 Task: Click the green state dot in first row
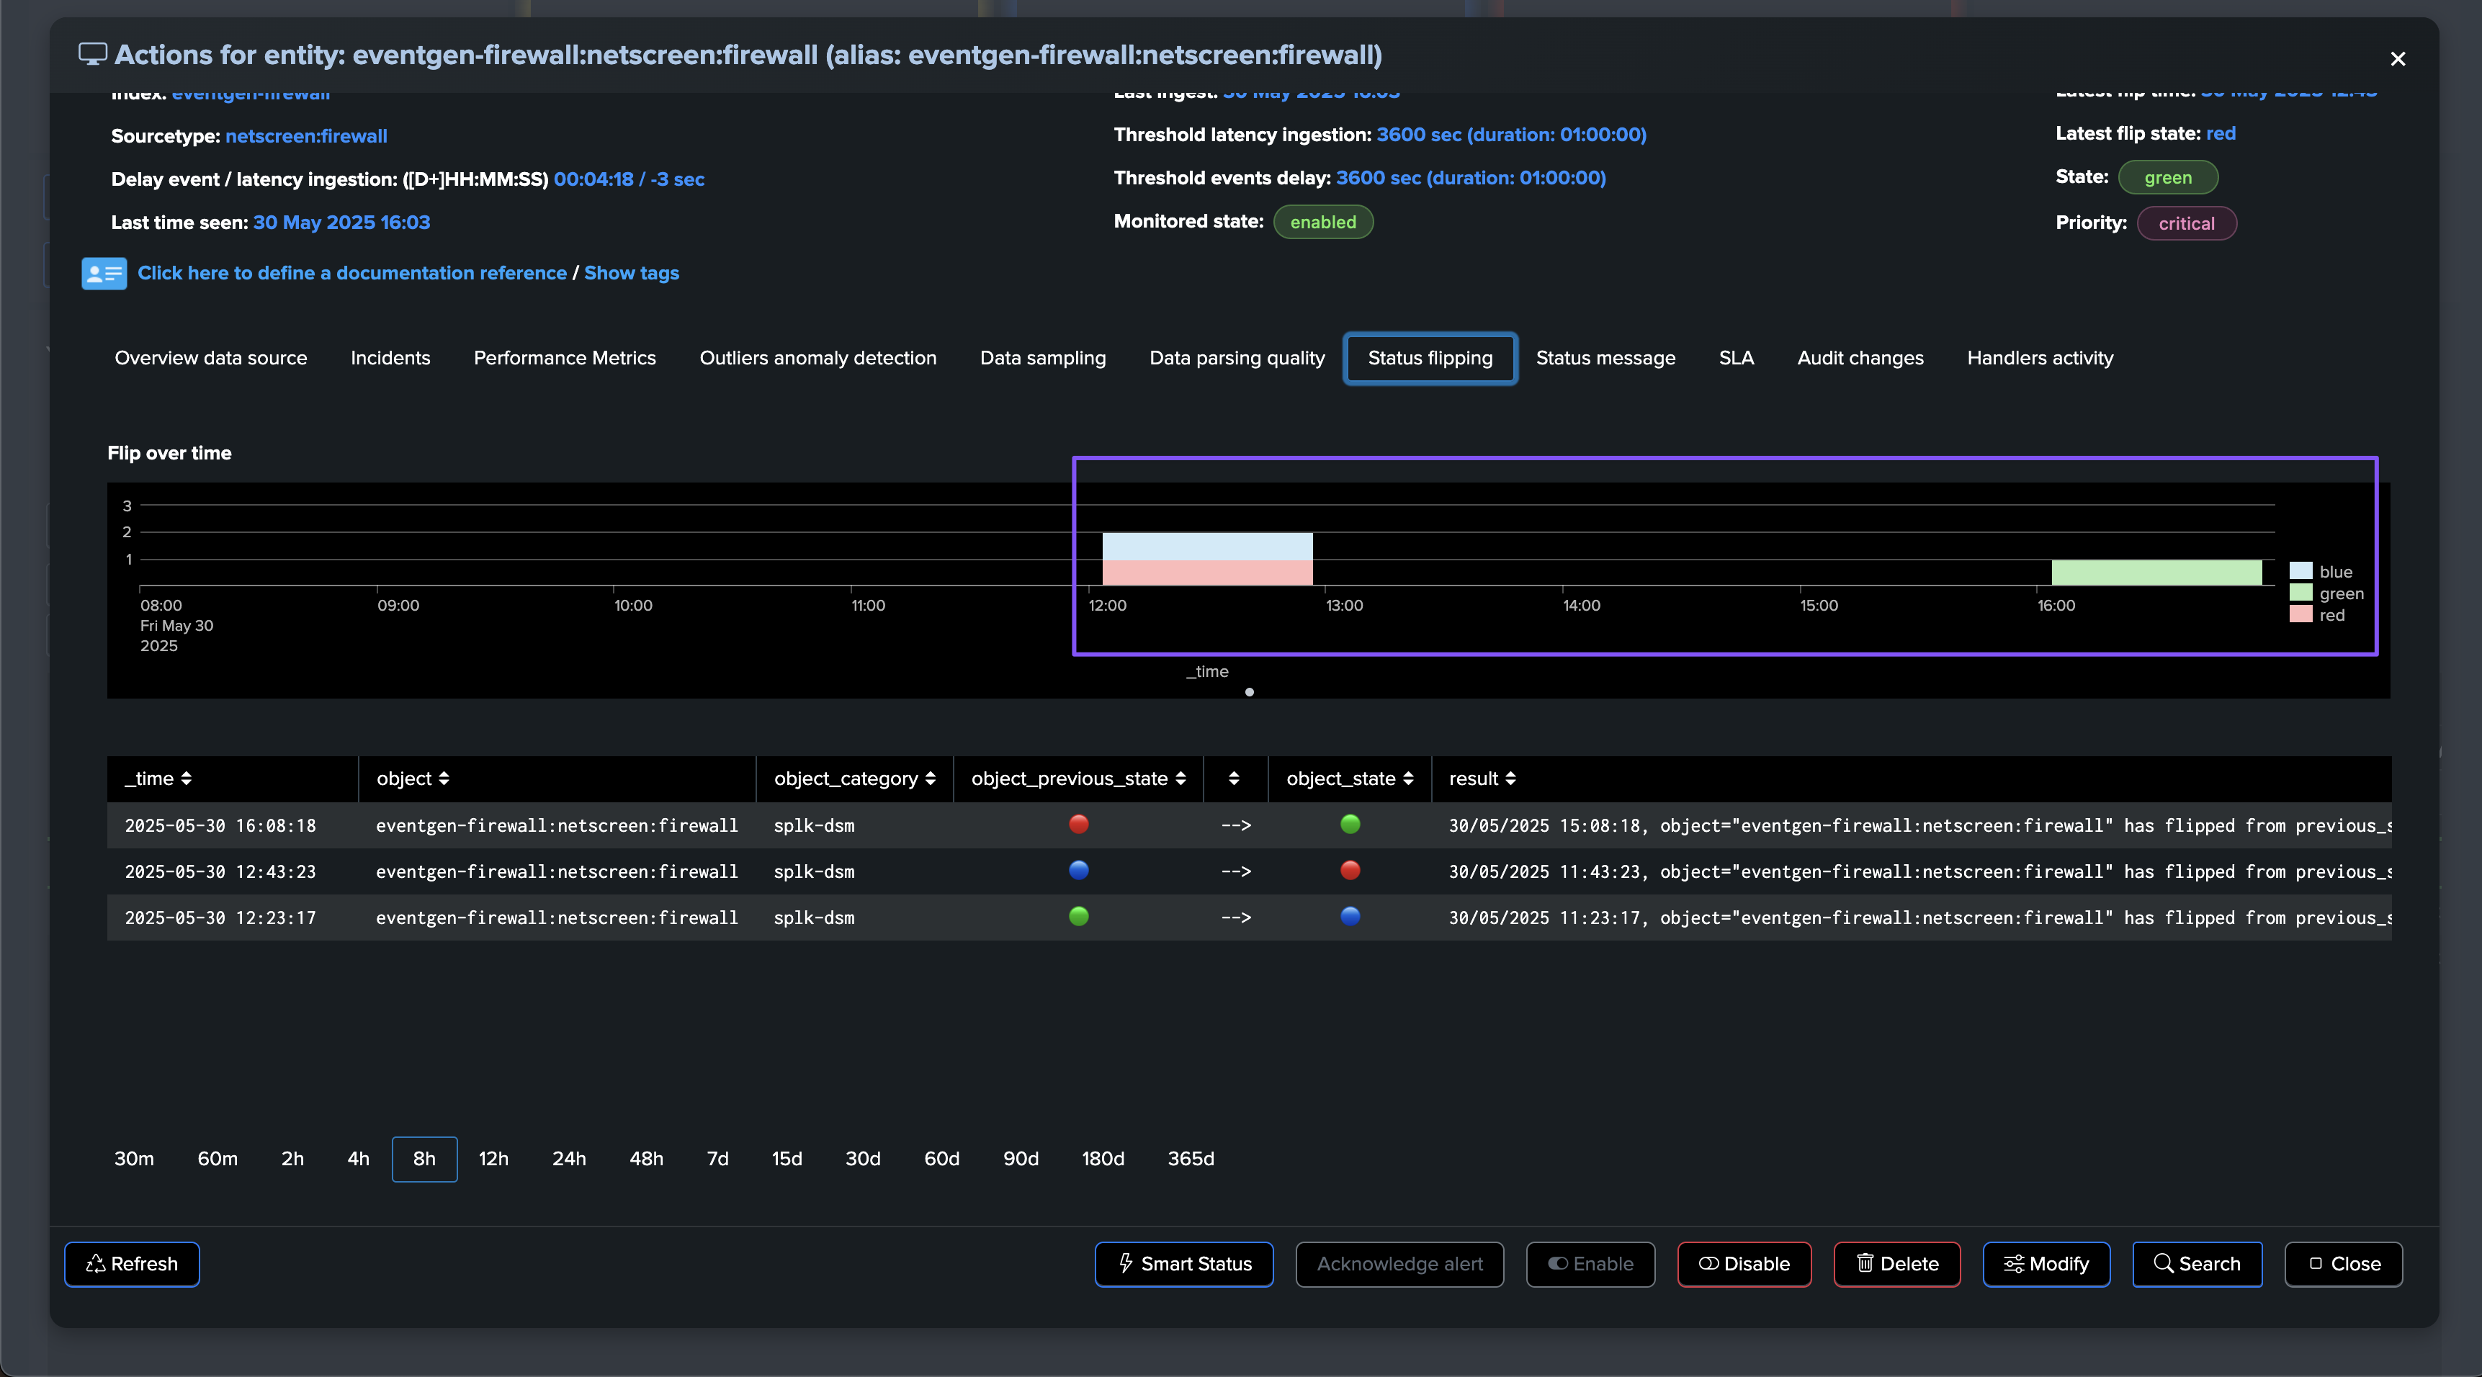(1350, 824)
